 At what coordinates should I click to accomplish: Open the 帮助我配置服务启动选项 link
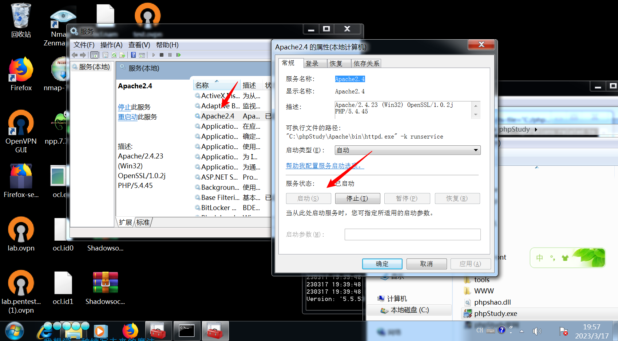click(325, 166)
